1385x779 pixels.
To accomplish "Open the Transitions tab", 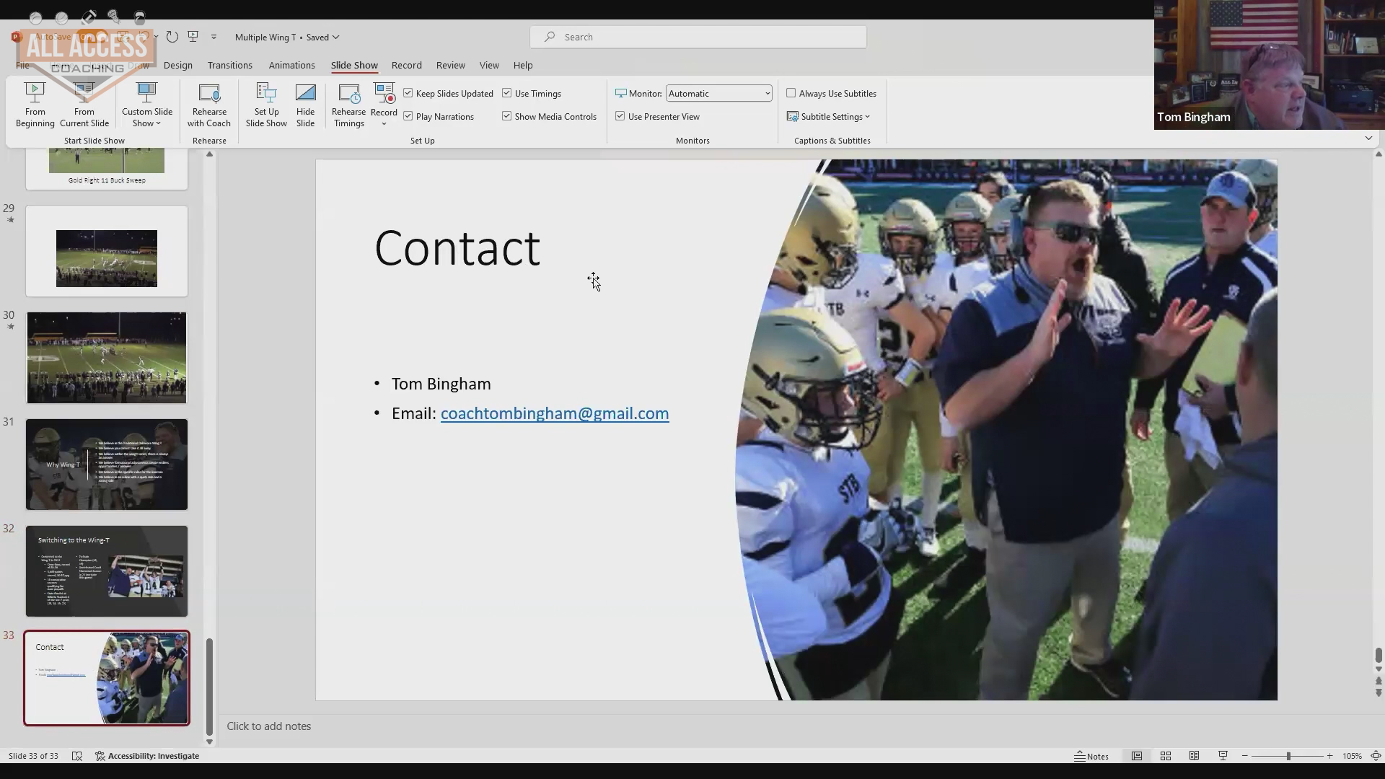I will [229, 66].
